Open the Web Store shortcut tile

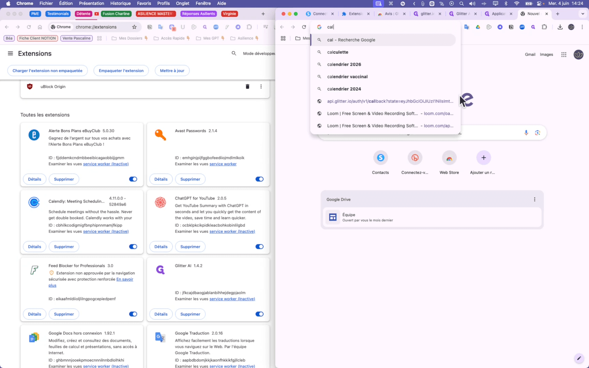[x=449, y=163]
